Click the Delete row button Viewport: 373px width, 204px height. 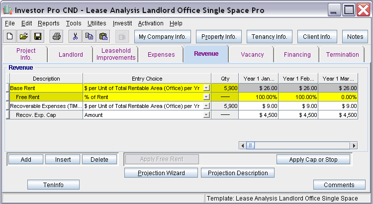(99, 160)
